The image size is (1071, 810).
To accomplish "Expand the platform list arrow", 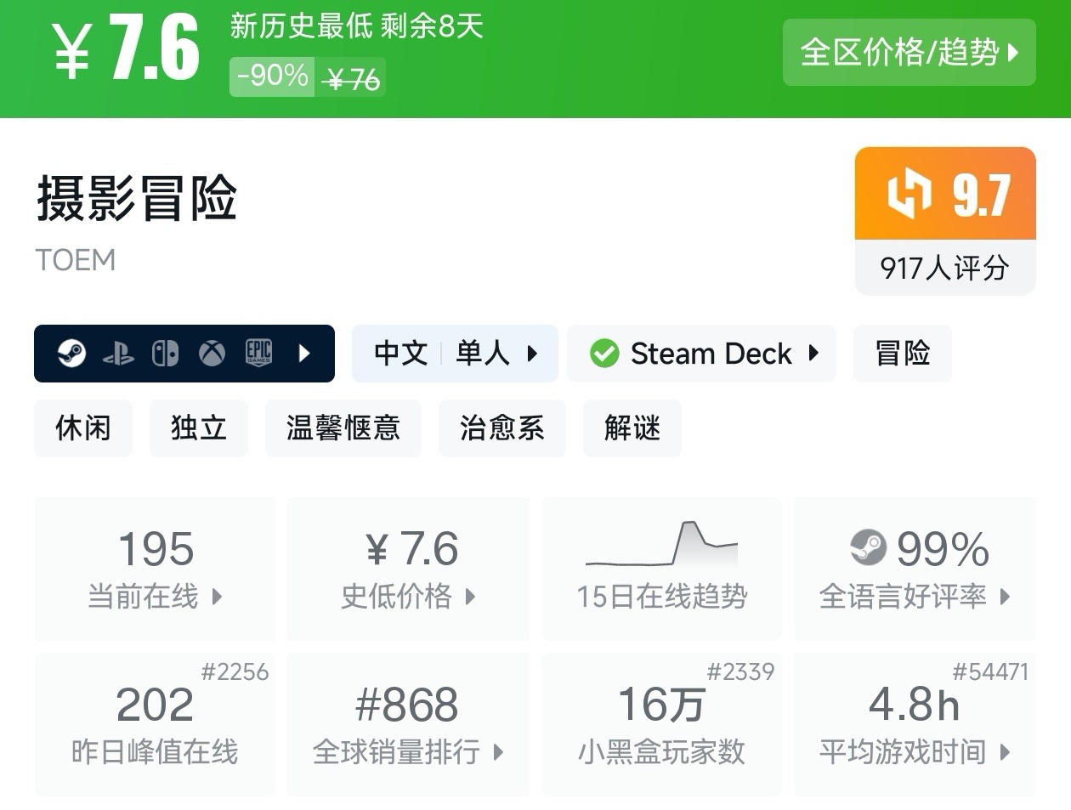I will (x=304, y=353).
